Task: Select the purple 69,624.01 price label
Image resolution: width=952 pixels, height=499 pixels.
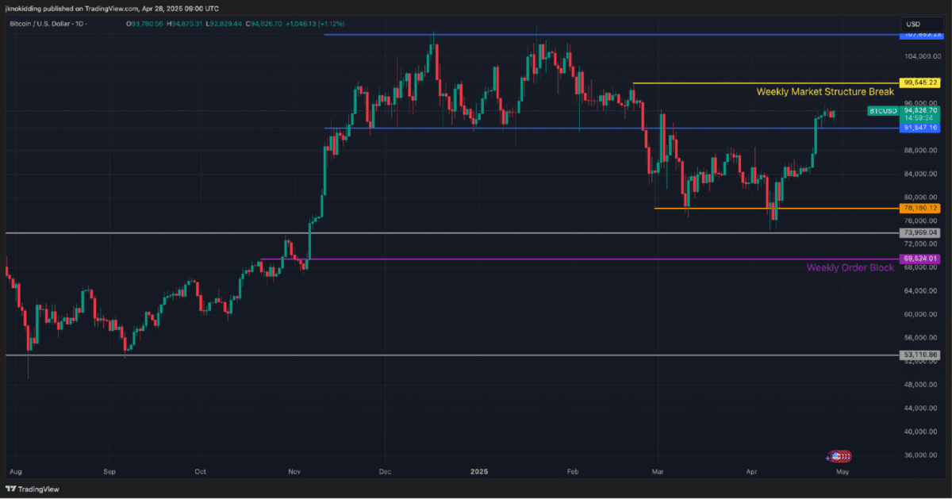Action: pos(920,259)
